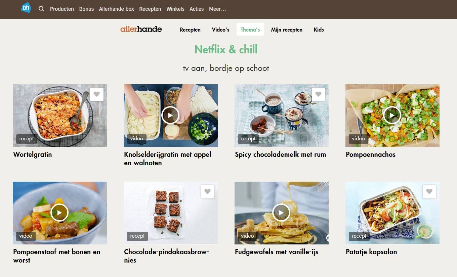Screen dimensions: 457x277
Task: Toggle heart on Chocolade-pindakaasbrownies card
Action: click(208, 192)
